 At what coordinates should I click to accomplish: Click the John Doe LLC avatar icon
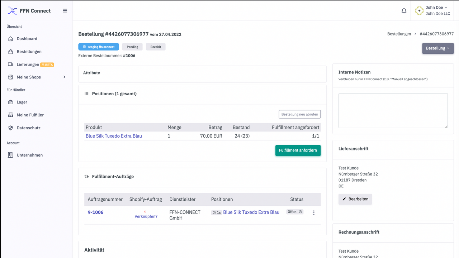[419, 10]
